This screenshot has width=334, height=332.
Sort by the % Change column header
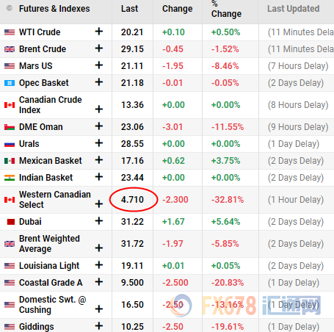tap(226, 10)
